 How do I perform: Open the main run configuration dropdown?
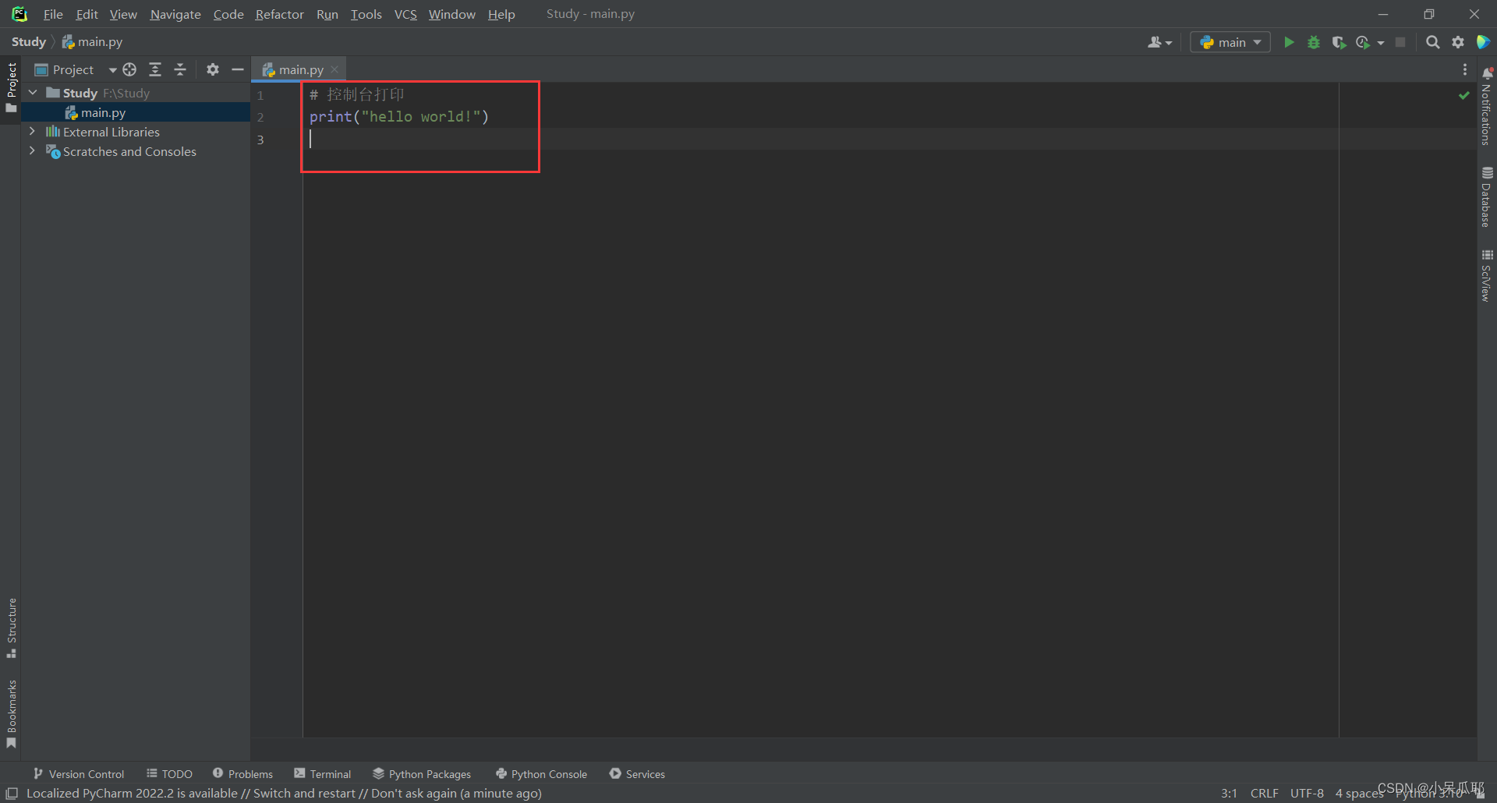1230,42
